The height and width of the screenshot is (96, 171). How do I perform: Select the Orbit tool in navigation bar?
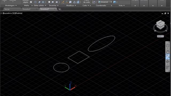[x=168, y=62]
